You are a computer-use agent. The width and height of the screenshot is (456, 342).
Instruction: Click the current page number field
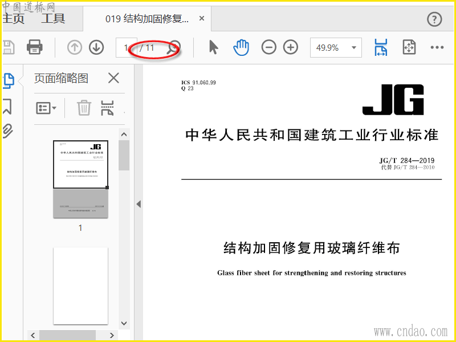[x=126, y=48]
